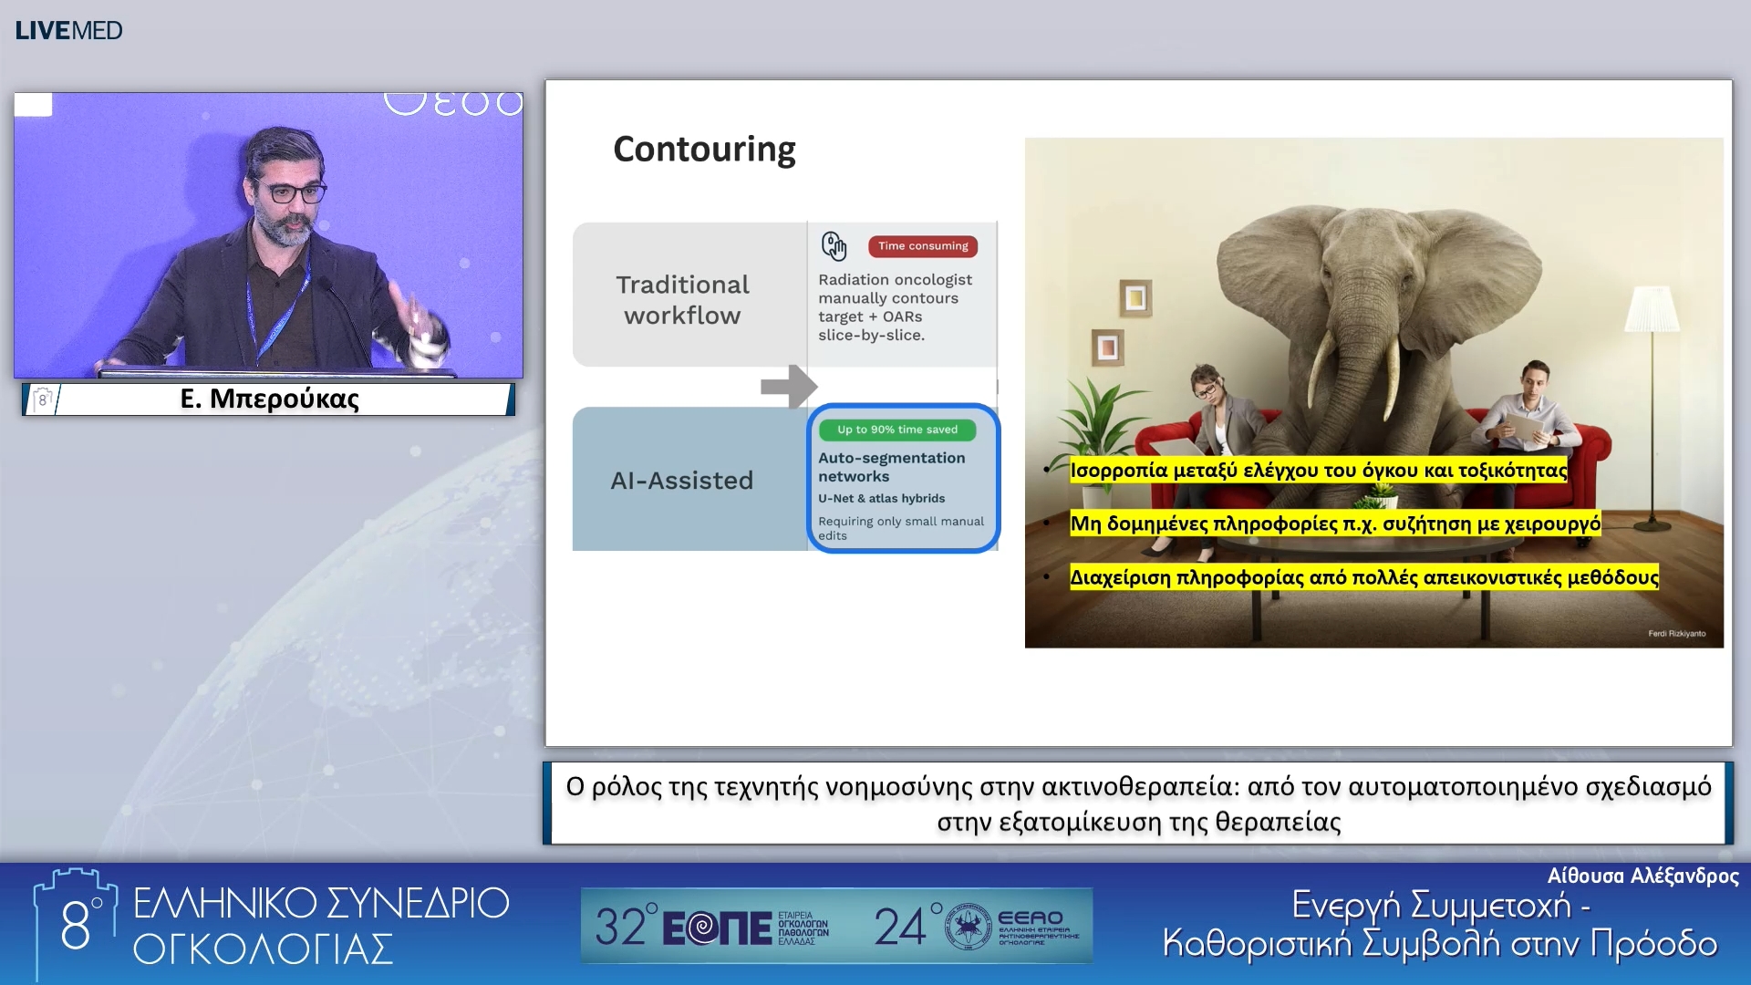Click the gray arrow between workflow boxes
Image resolution: width=1751 pixels, height=985 pixels.
coord(789,387)
